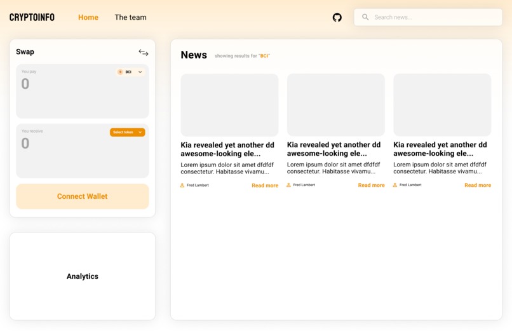Click Fred Lambert on third card
Screen dimensions: 512x331
[x=410, y=185]
